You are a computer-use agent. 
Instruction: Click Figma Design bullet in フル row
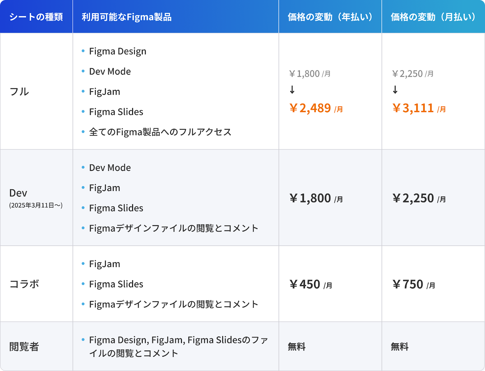[x=118, y=51]
